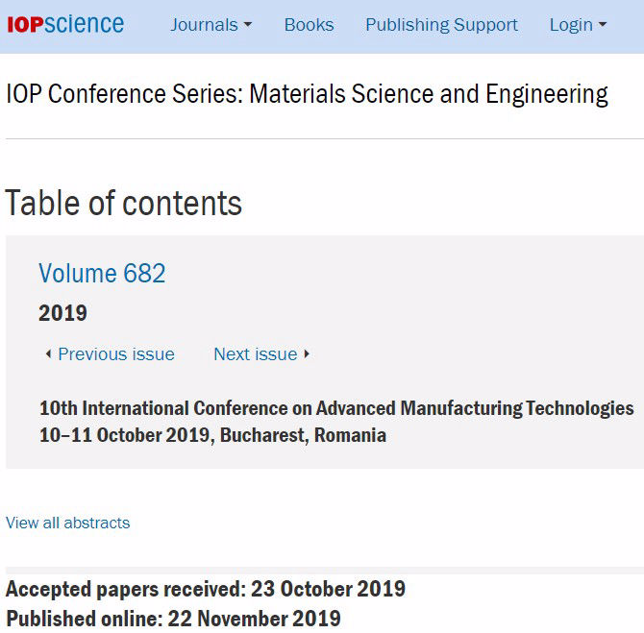Click the Advanced Manufacturing Technologies conference title
The height and width of the screenshot is (633, 644).
coord(336,408)
